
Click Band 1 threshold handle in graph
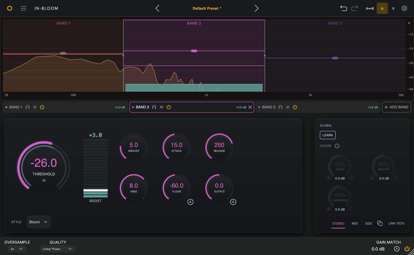[63, 53]
